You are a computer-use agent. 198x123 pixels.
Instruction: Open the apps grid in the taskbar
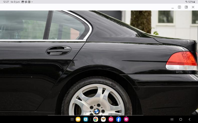click(x=72, y=119)
